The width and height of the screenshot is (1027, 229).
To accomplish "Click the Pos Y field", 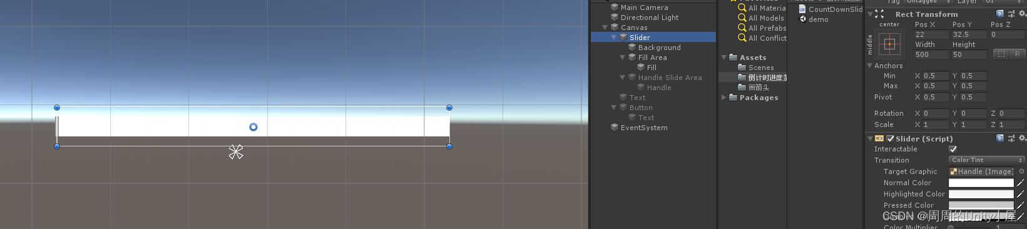I will click(x=969, y=34).
